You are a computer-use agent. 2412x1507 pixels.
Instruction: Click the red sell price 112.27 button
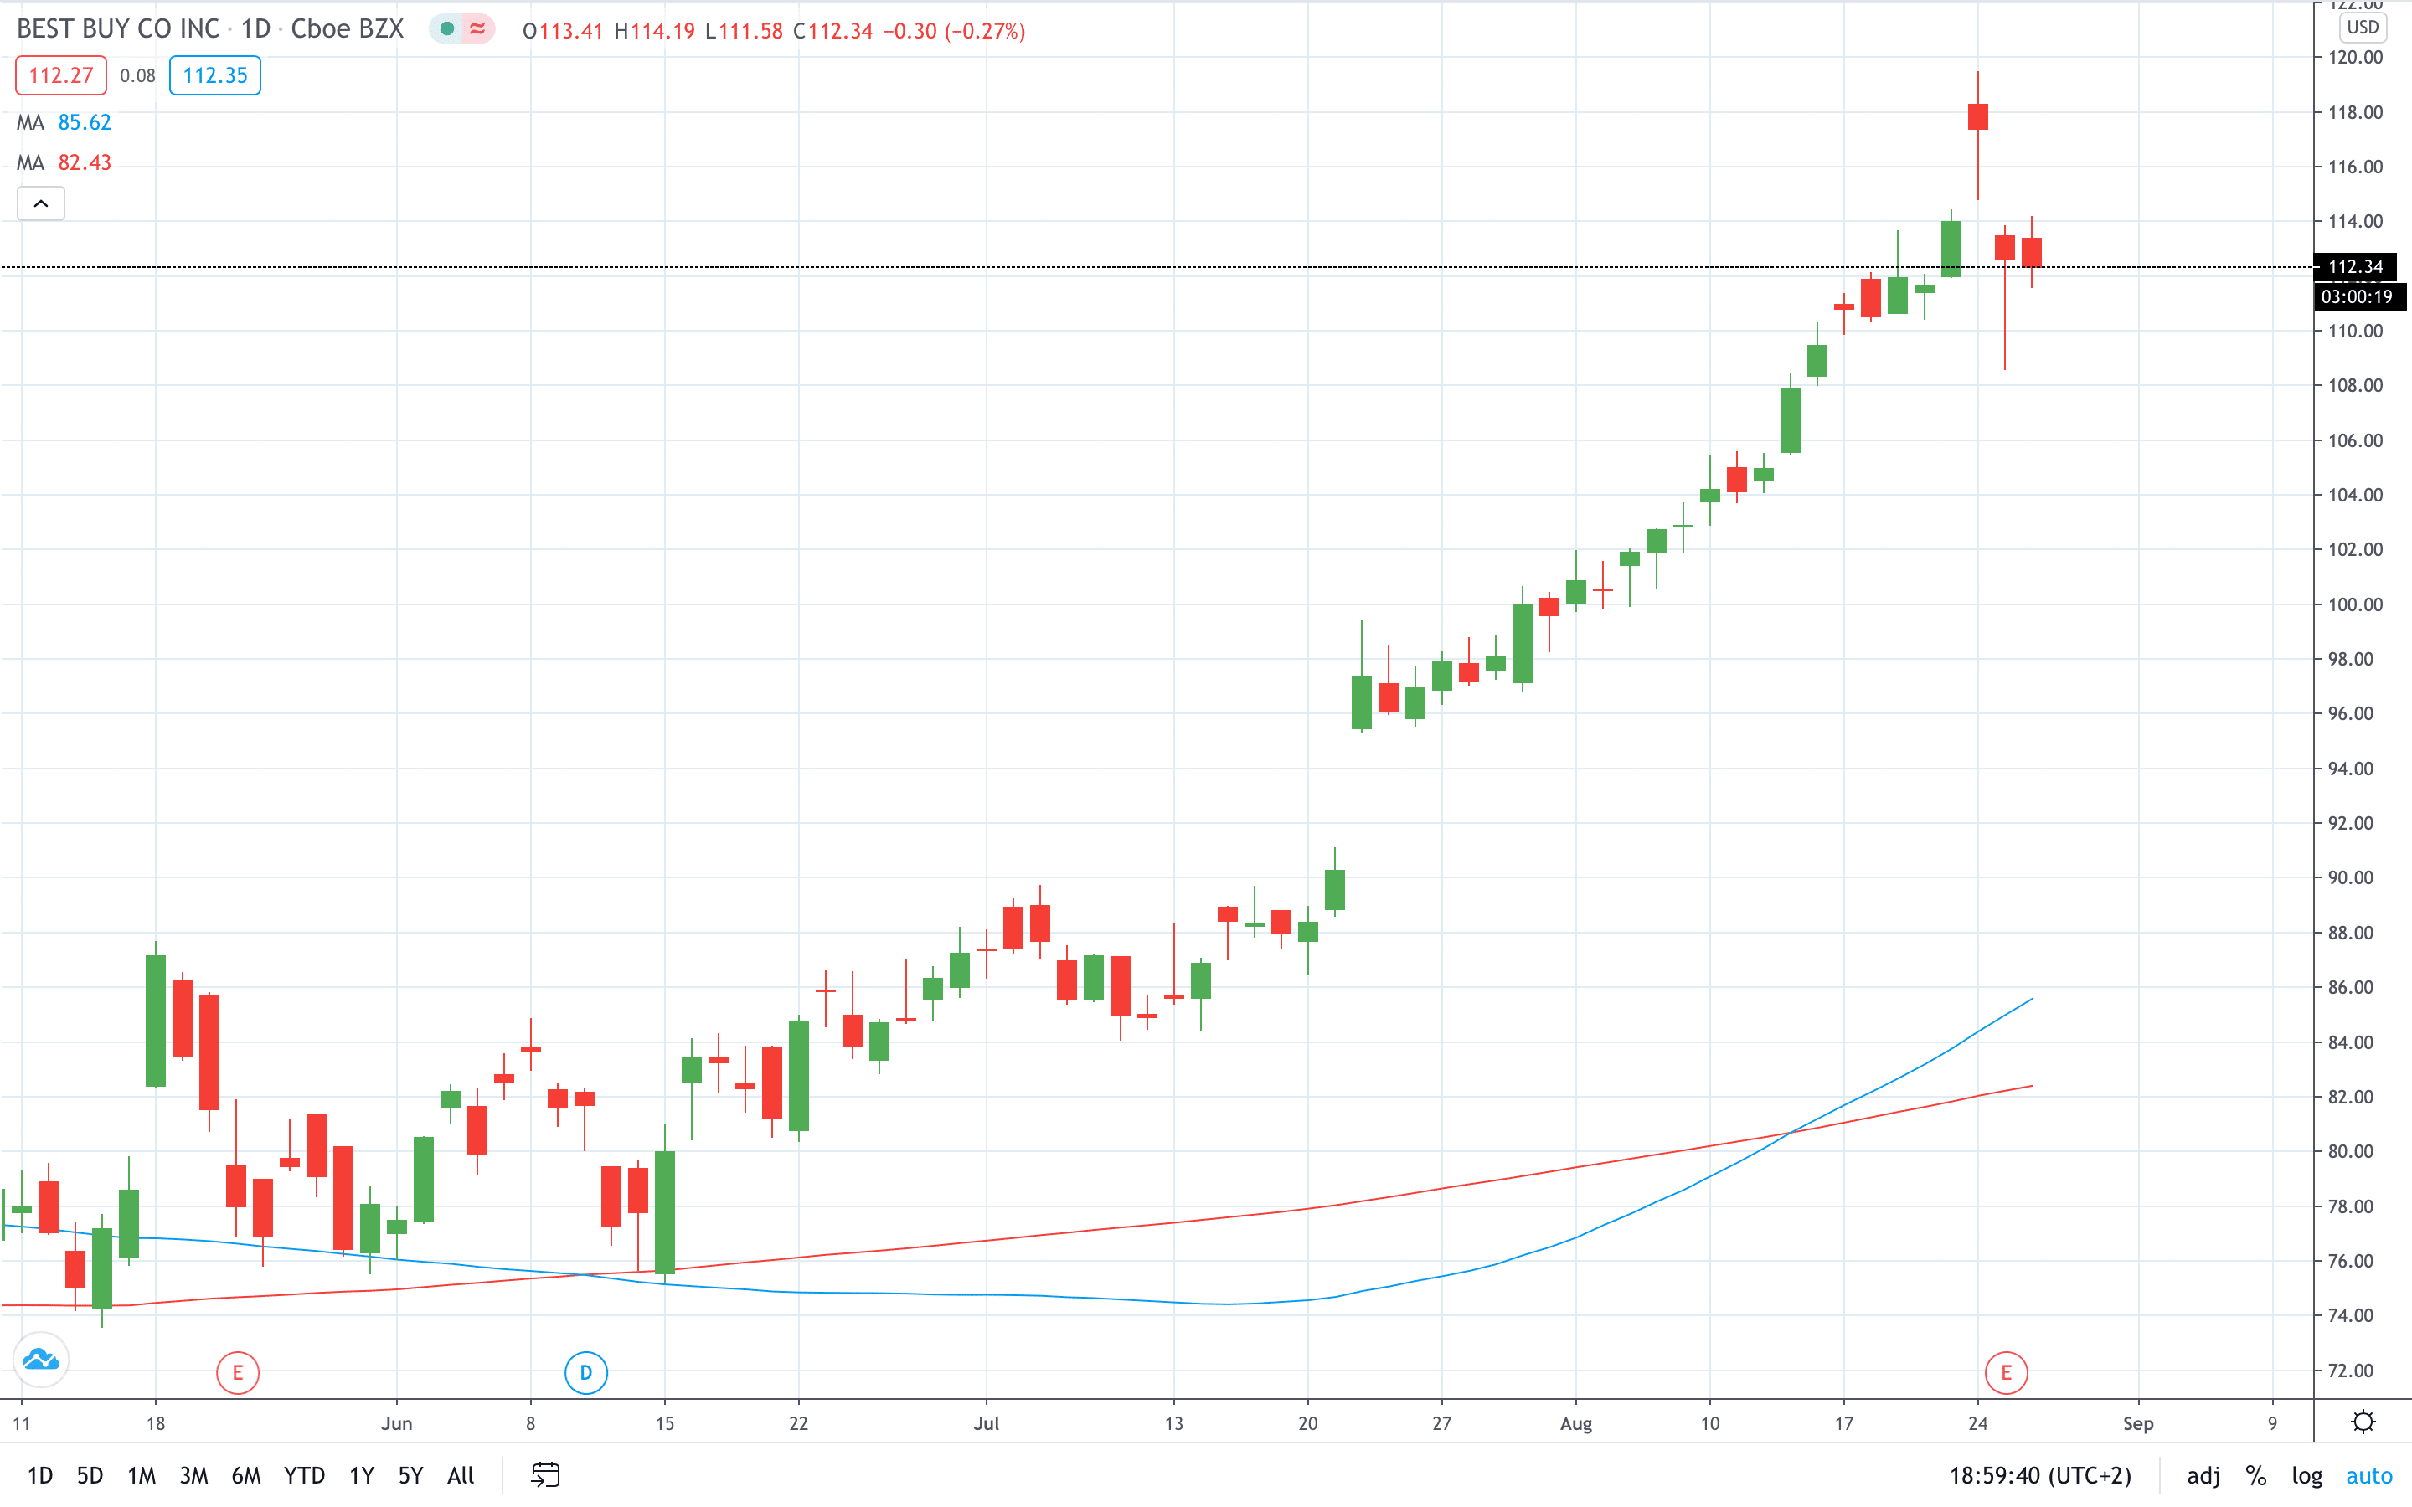[61, 75]
